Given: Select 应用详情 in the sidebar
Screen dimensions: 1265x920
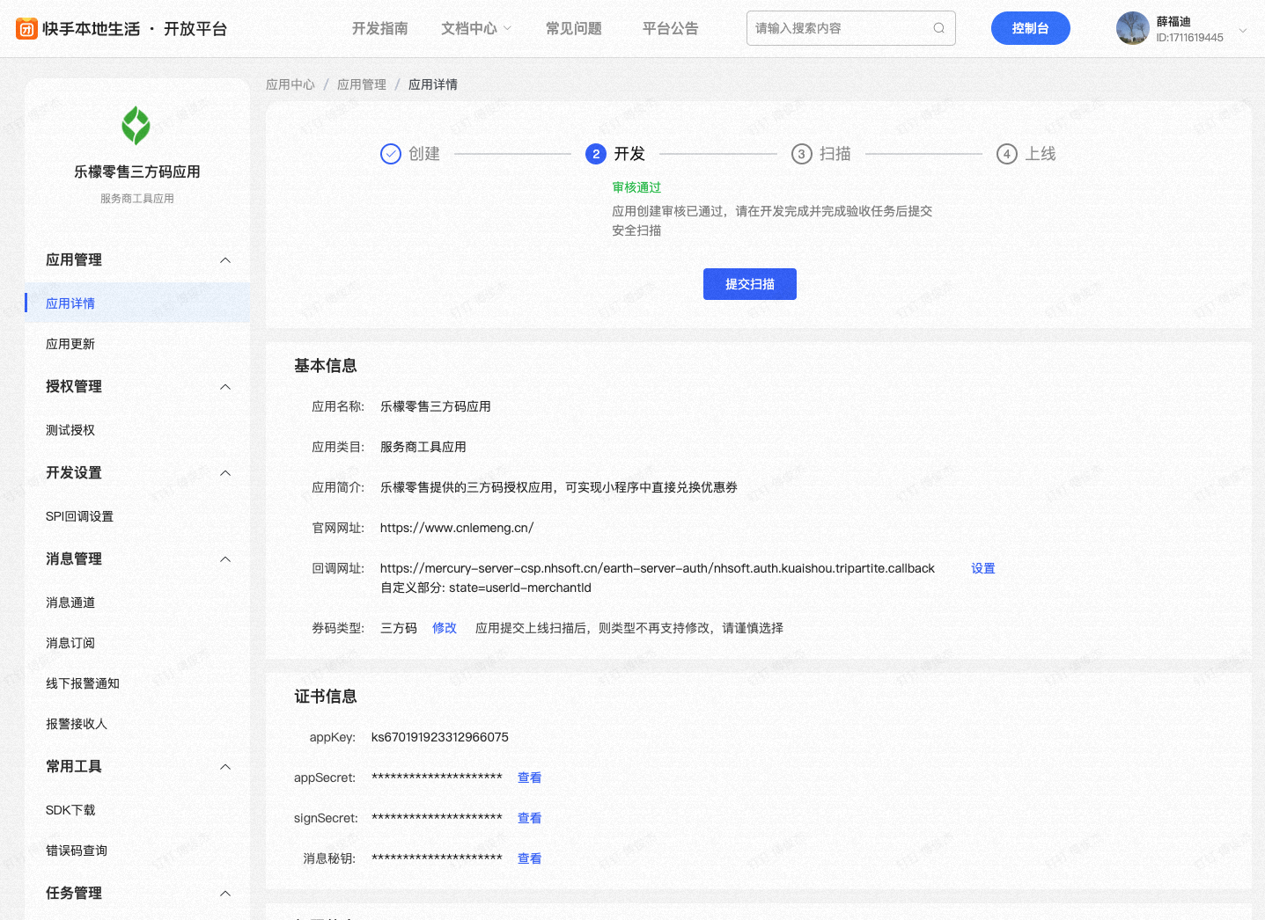Looking at the screenshot, I should click(137, 303).
